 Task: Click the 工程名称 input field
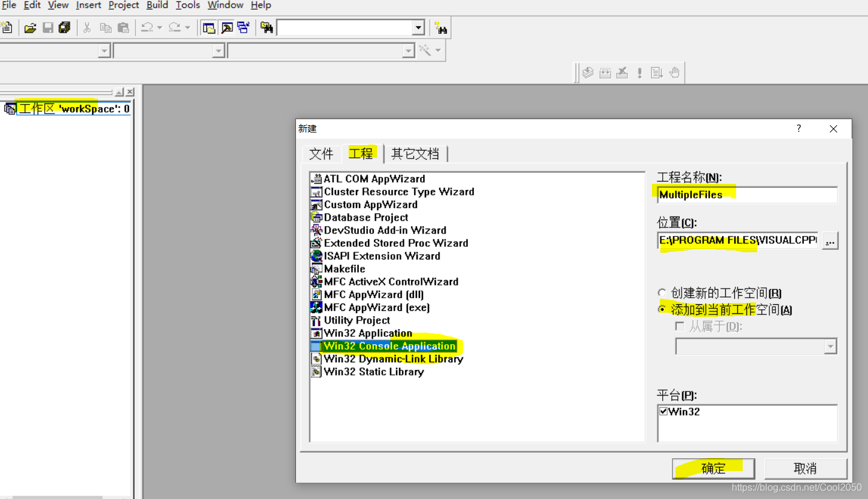[x=747, y=195]
